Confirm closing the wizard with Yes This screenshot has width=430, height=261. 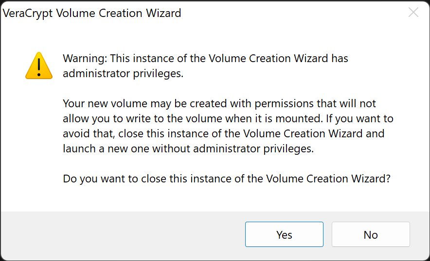point(284,234)
